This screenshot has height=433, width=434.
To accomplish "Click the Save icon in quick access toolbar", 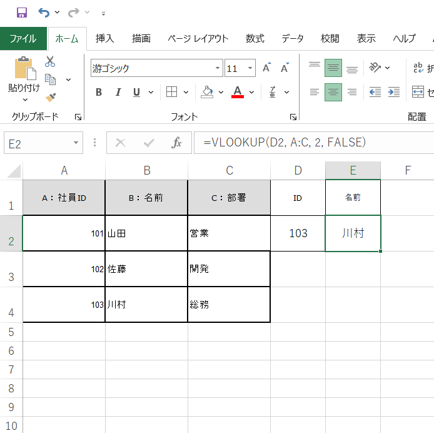I will [x=22, y=13].
